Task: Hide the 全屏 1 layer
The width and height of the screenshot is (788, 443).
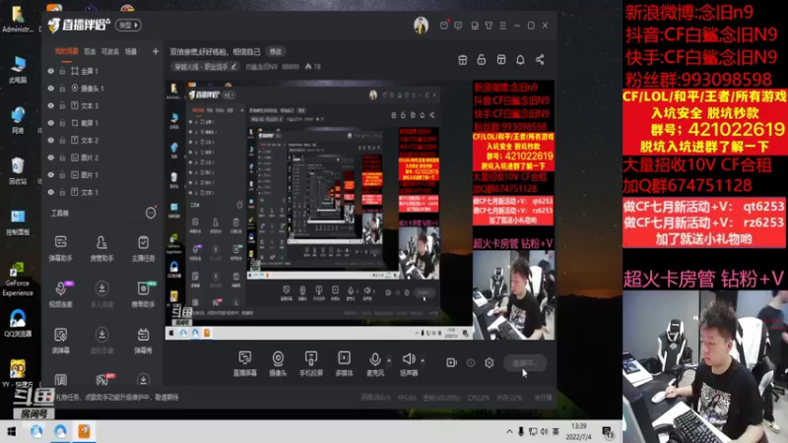Action: click(x=51, y=71)
